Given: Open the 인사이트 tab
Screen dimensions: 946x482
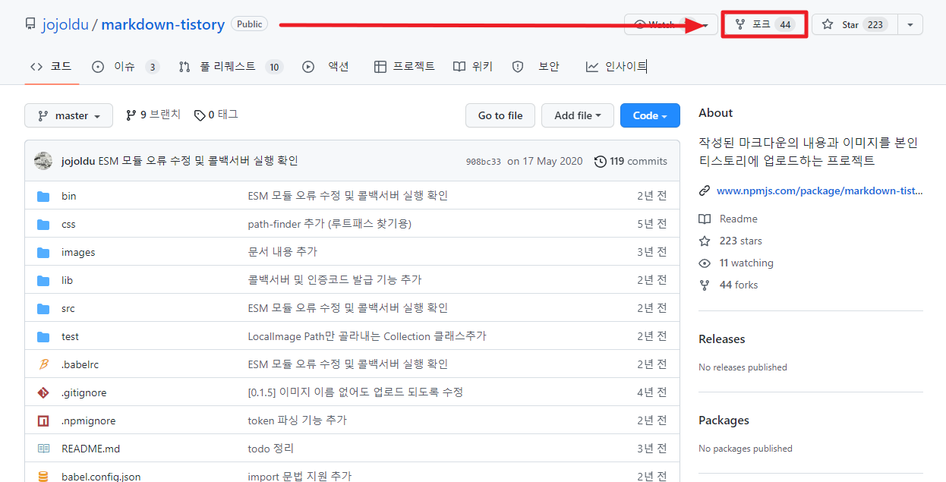Looking at the screenshot, I should [x=616, y=67].
